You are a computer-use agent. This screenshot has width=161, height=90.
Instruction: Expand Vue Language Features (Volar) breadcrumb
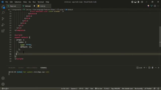click(x=44, y=9)
